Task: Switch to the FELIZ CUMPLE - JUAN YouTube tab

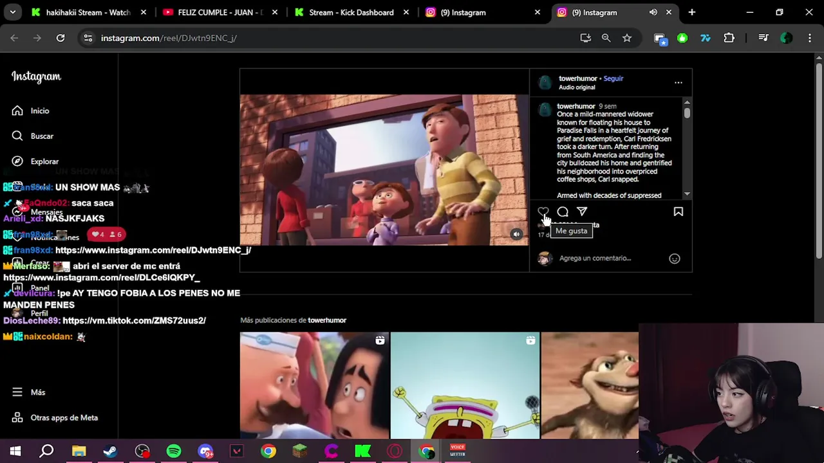Action: [221, 12]
